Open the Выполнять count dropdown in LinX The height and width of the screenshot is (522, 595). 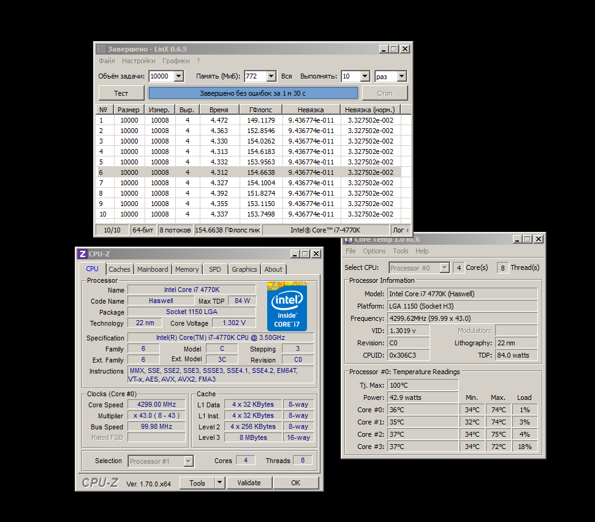[365, 76]
